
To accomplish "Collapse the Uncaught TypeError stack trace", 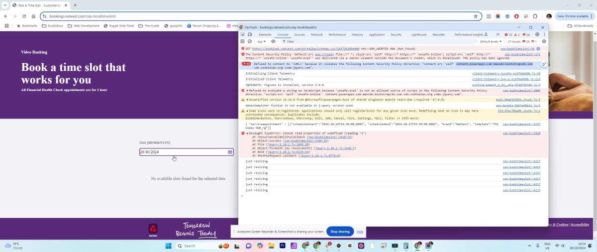I will pyautogui.click(x=248, y=133).
